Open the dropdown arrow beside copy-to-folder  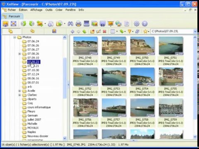point(65,24)
